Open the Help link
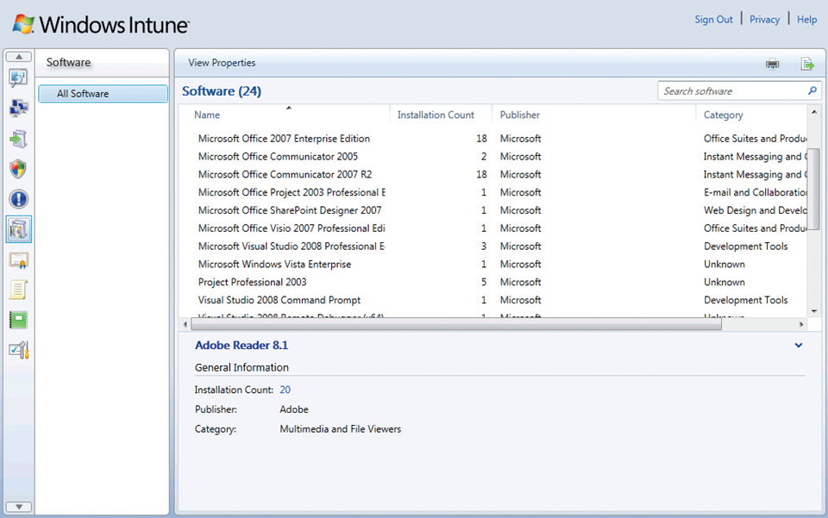Image resolution: width=828 pixels, height=518 pixels. pyautogui.click(x=807, y=20)
